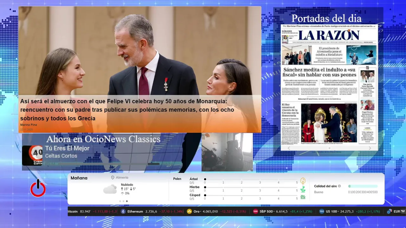Click the Hierba grass pollen icon
406x228 pixels.
pyautogui.click(x=303, y=189)
